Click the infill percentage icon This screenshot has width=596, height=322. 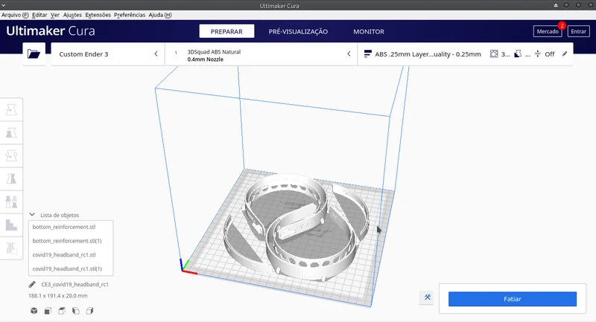494,54
